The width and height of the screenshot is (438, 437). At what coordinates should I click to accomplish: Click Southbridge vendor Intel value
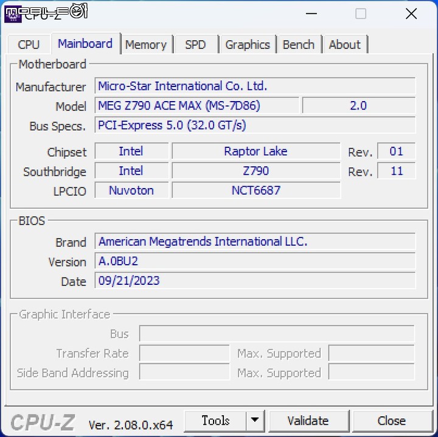pos(131,170)
